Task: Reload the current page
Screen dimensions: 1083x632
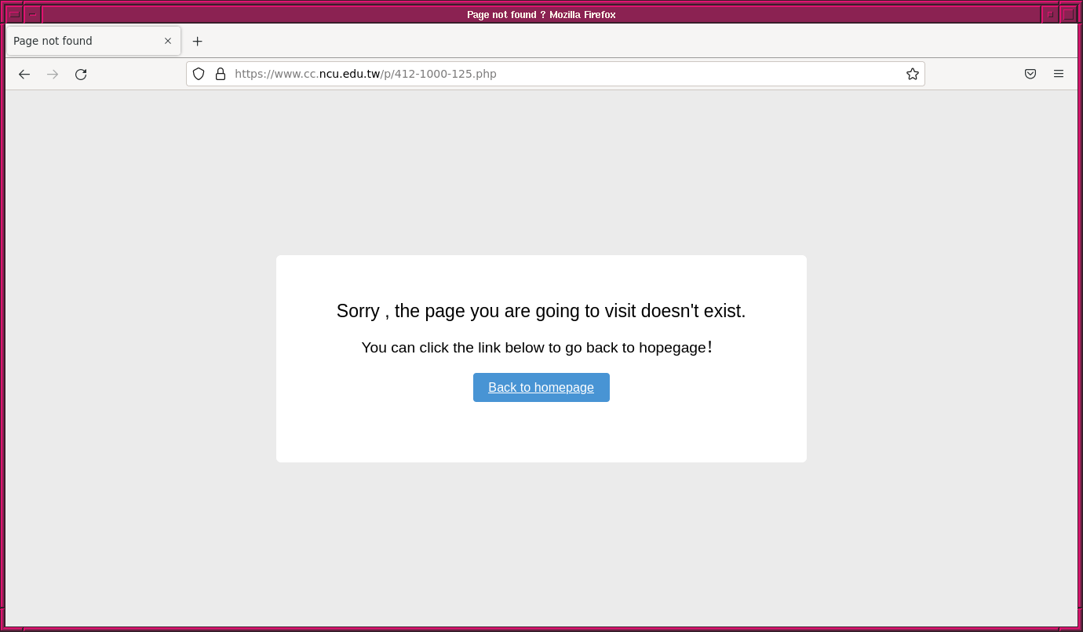Action: tap(81, 74)
